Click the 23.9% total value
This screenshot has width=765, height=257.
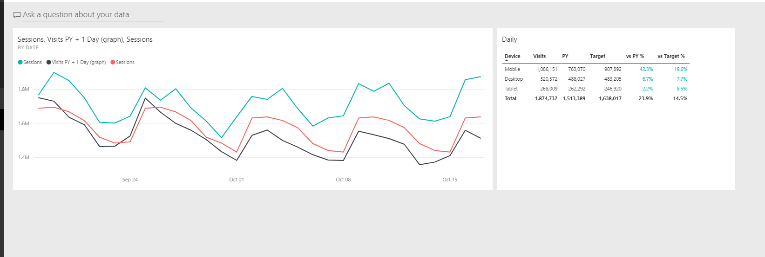pyautogui.click(x=646, y=98)
